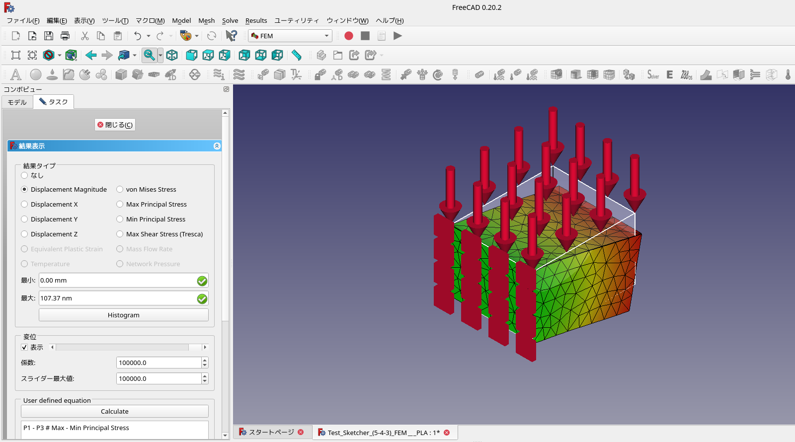The height and width of the screenshot is (442, 795).
Task: Click the Fit Selection view icon
Action: pyautogui.click(x=32, y=55)
